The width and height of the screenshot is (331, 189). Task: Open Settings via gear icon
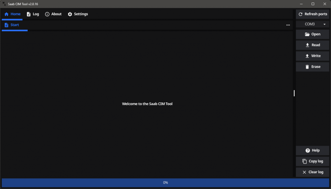tap(70, 14)
